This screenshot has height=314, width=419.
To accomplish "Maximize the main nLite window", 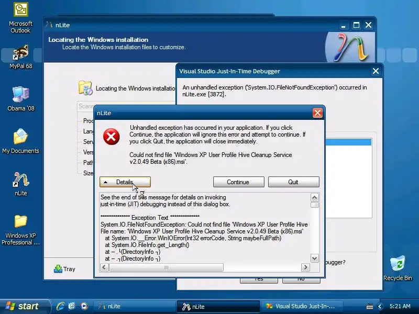I will [356, 25].
